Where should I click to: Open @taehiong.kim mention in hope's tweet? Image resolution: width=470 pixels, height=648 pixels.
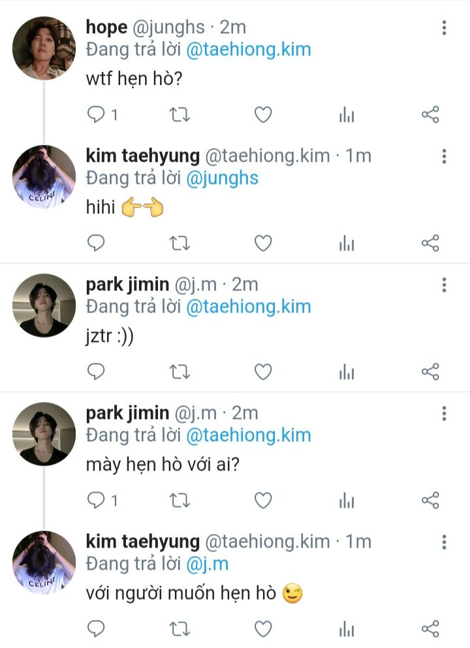248,50
